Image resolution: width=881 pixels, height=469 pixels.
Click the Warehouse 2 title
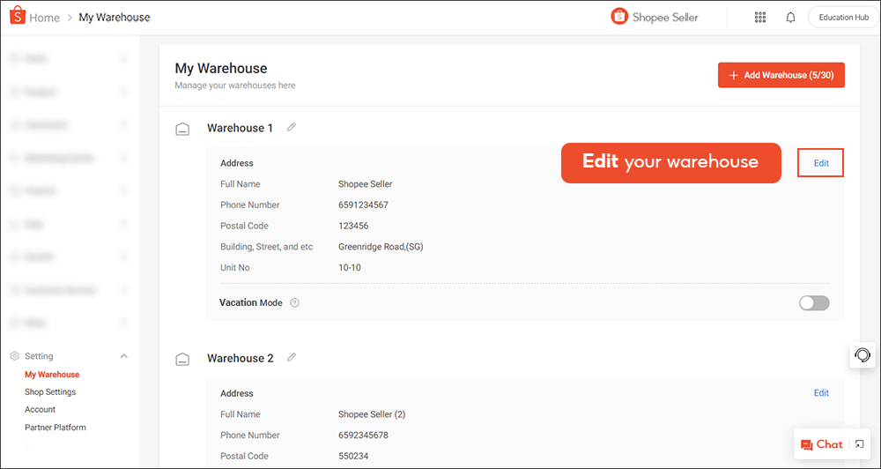point(240,358)
